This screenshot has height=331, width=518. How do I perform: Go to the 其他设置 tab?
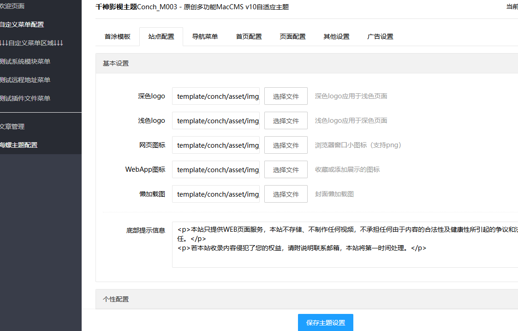(336, 37)
